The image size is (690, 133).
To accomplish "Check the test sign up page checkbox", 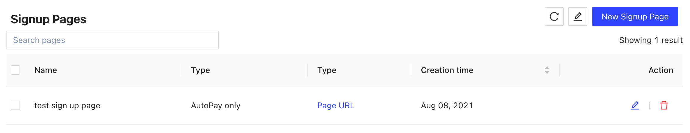I will 15,105.
